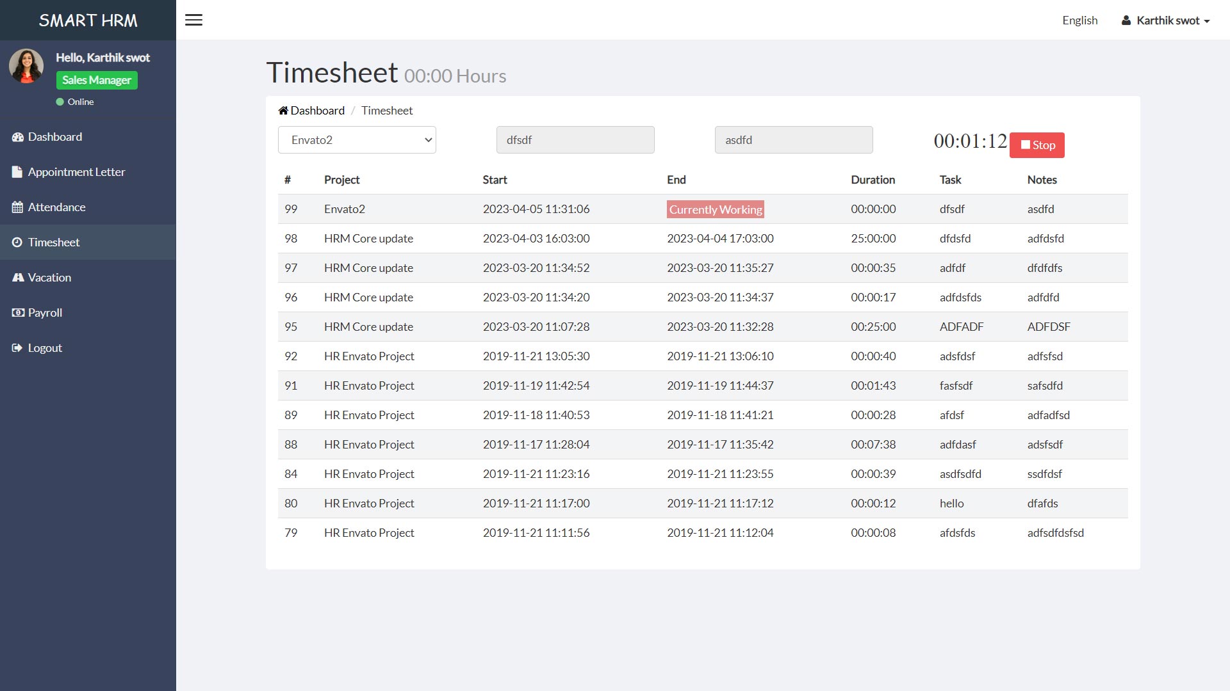Click the Appointment Letter document icon
Screen dimensions: 1230x691
(x=17, y=172)
